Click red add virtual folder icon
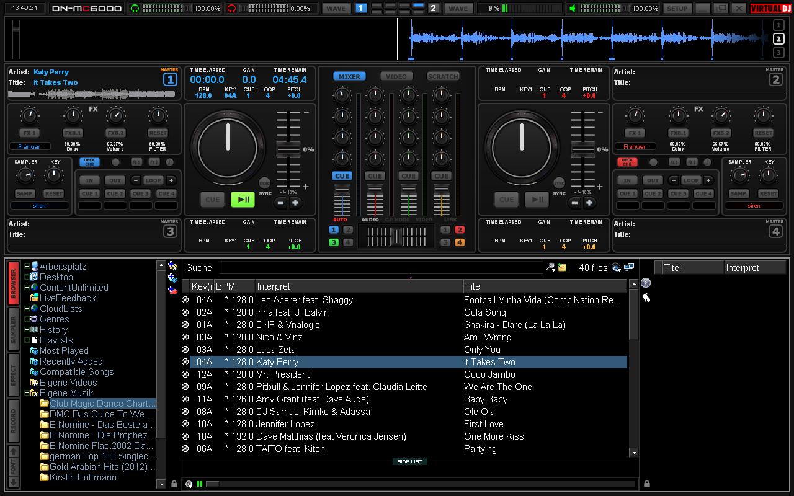This screenshot has width=794, height=496. click(x=172, y=289)
